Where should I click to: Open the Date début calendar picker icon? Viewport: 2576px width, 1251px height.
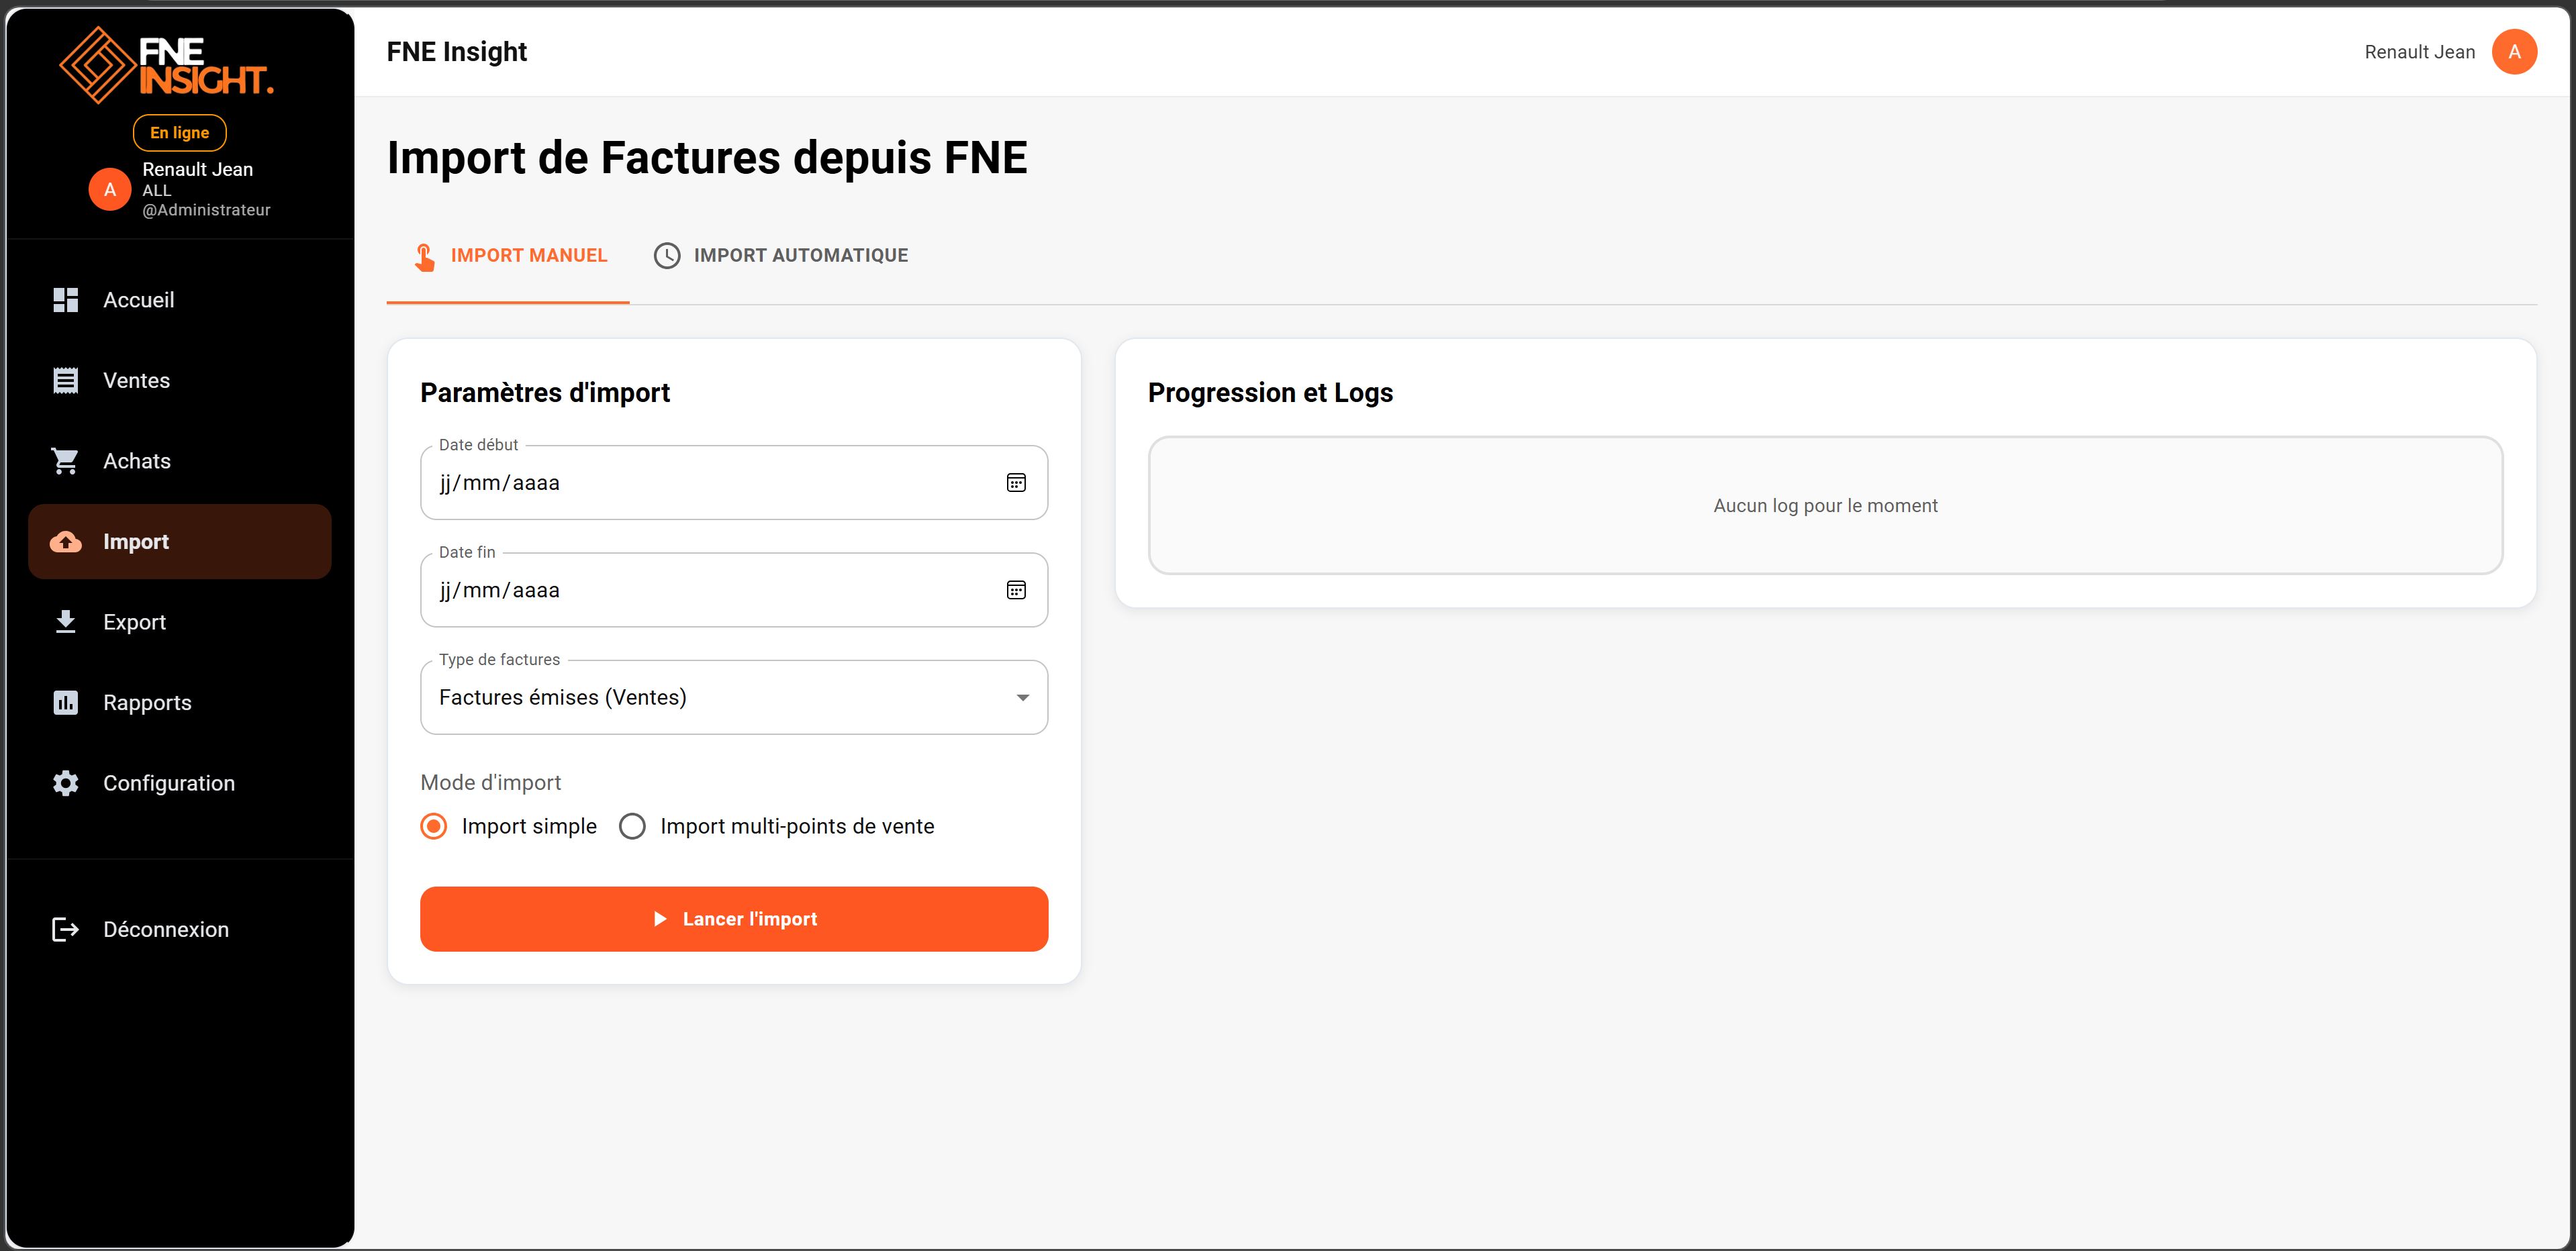click(x=1016, y=483)
